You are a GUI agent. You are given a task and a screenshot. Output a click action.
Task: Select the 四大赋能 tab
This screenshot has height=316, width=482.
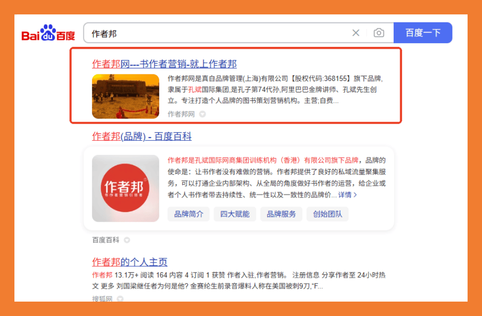(235, 214)
